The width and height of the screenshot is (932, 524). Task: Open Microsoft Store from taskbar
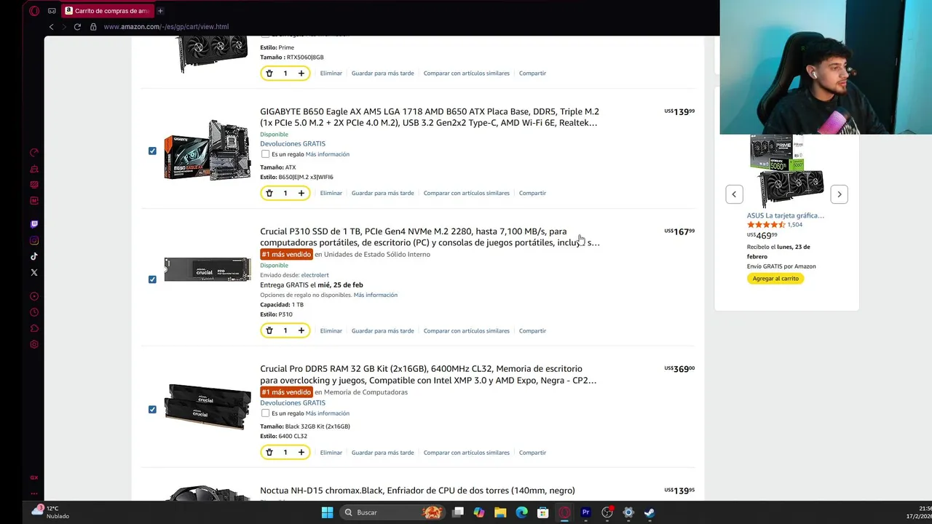pos(542,512)
